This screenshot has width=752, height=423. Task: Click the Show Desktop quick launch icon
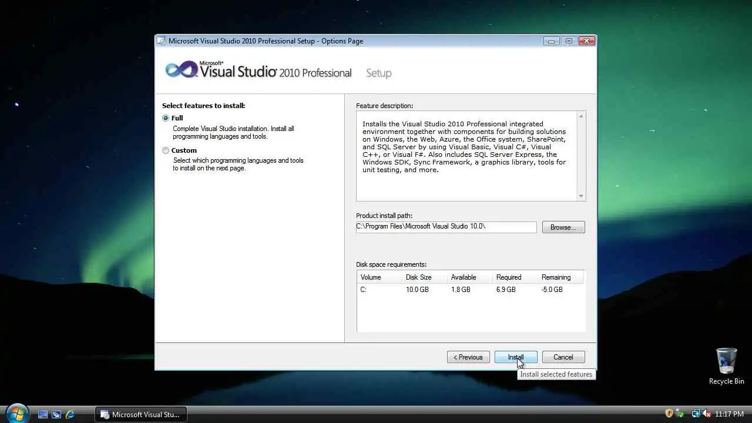point(43,414)
